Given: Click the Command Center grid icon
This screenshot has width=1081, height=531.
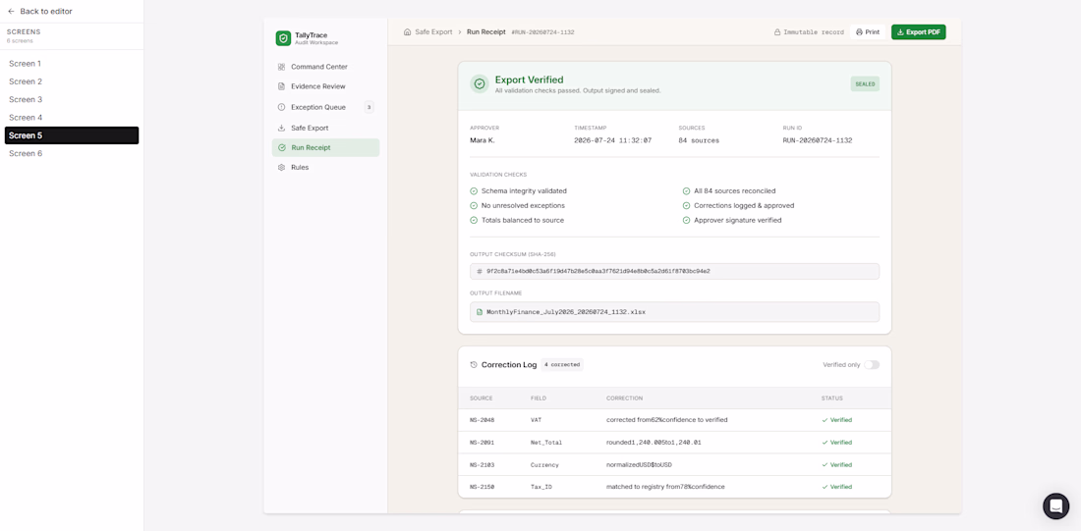Looking at the screenshot, I should (x=281, y=67).
